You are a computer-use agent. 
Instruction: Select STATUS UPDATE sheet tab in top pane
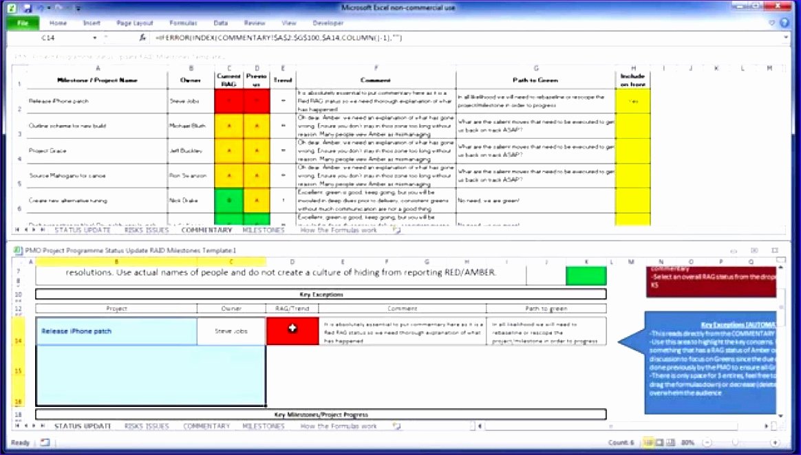pyautogui.click(x=83, y=230)
